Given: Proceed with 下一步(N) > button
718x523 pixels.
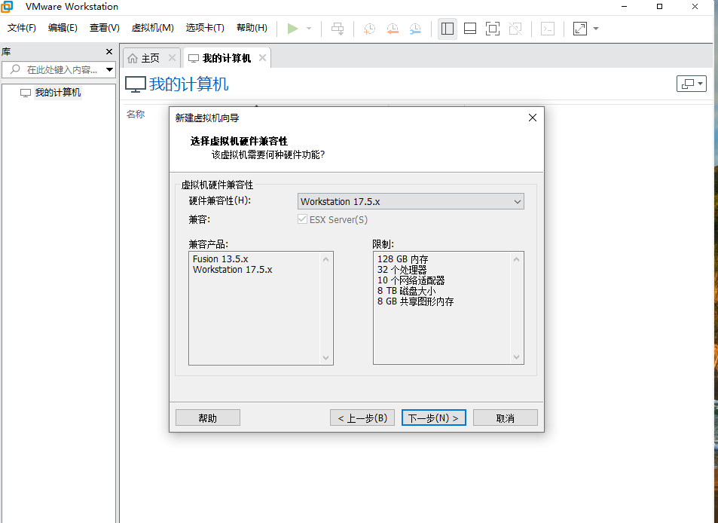Looking at the screenshot, I should coord(434,417).
